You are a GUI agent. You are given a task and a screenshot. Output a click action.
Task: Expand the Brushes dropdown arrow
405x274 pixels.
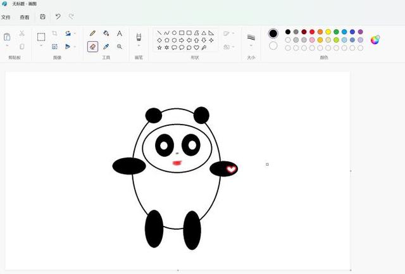pos(139,46)
